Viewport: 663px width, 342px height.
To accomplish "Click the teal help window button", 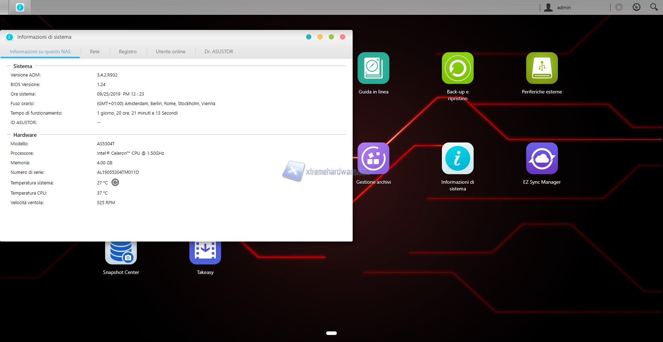I will [x=309, y=37].
